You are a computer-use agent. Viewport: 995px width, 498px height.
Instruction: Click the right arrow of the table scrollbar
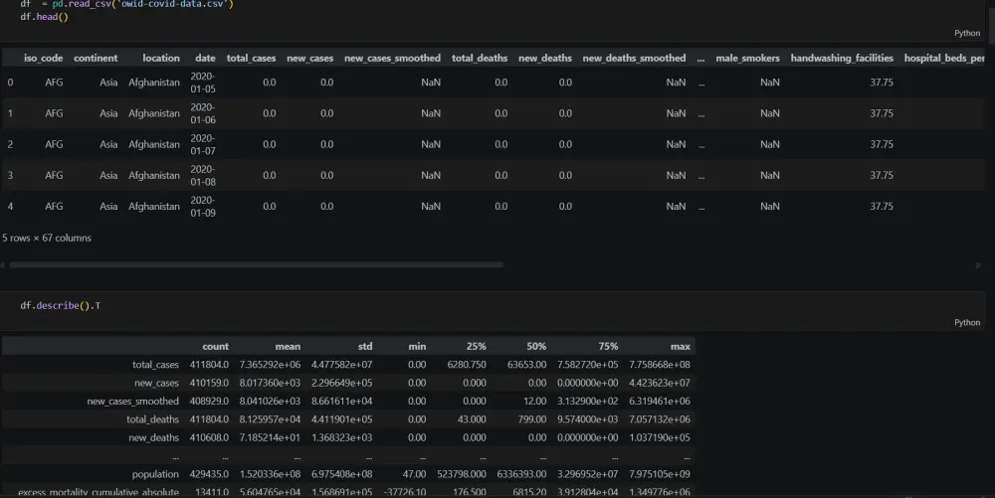tap(978, 264)
